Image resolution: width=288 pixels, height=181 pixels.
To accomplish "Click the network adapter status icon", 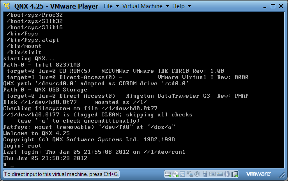I will click(x=190, y=174).
